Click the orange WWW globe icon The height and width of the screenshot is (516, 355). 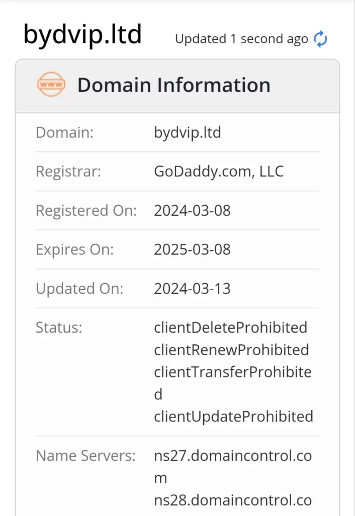(51, 85)
